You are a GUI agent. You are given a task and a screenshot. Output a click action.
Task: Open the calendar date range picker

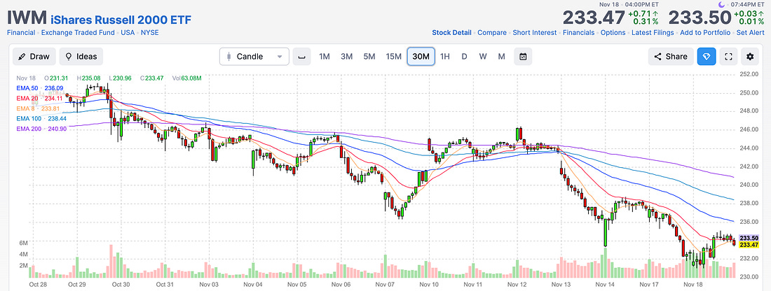pyautogui.click(x=523, y=57)
